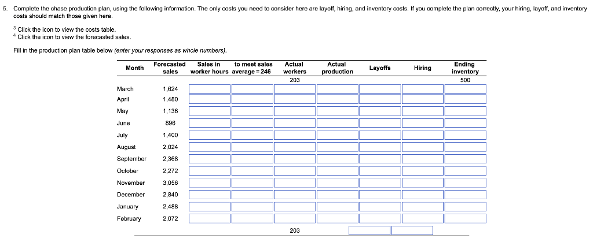Select May Hiring field
Viewport: 593px width, 246px height.
(x=422, y=111)
